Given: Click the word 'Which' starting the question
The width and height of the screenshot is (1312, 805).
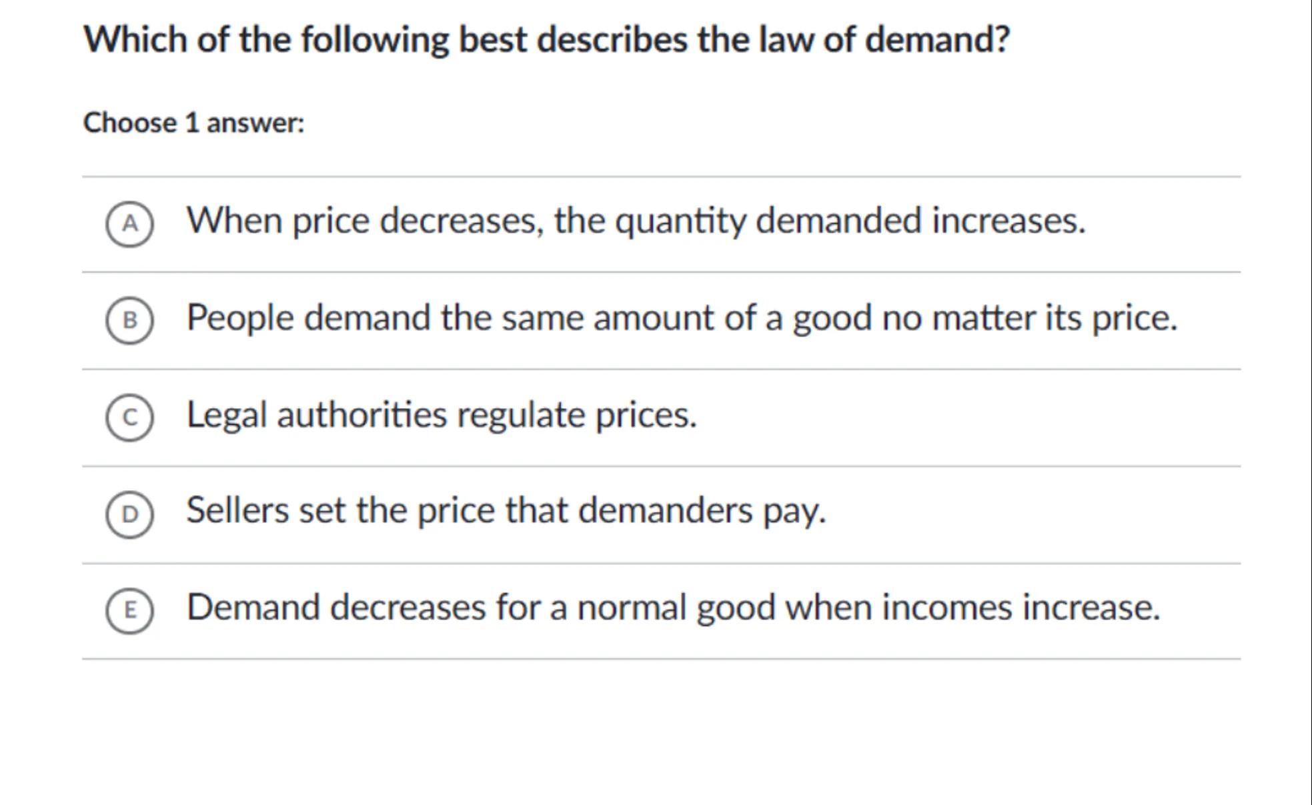Looking at the screenshot, I should (135, 39).
